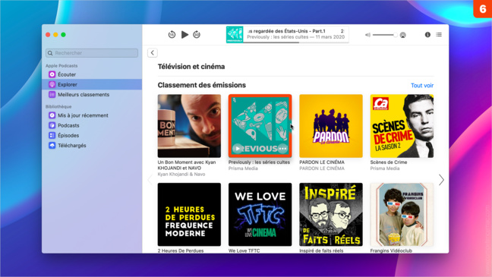Open Un Bon Moment podcast artwork
Viewport: 492px width, 277px height.
pos(189,126)
